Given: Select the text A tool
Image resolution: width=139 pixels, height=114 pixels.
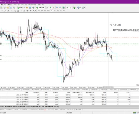Looking at the screenshot, I should [21, 11].
